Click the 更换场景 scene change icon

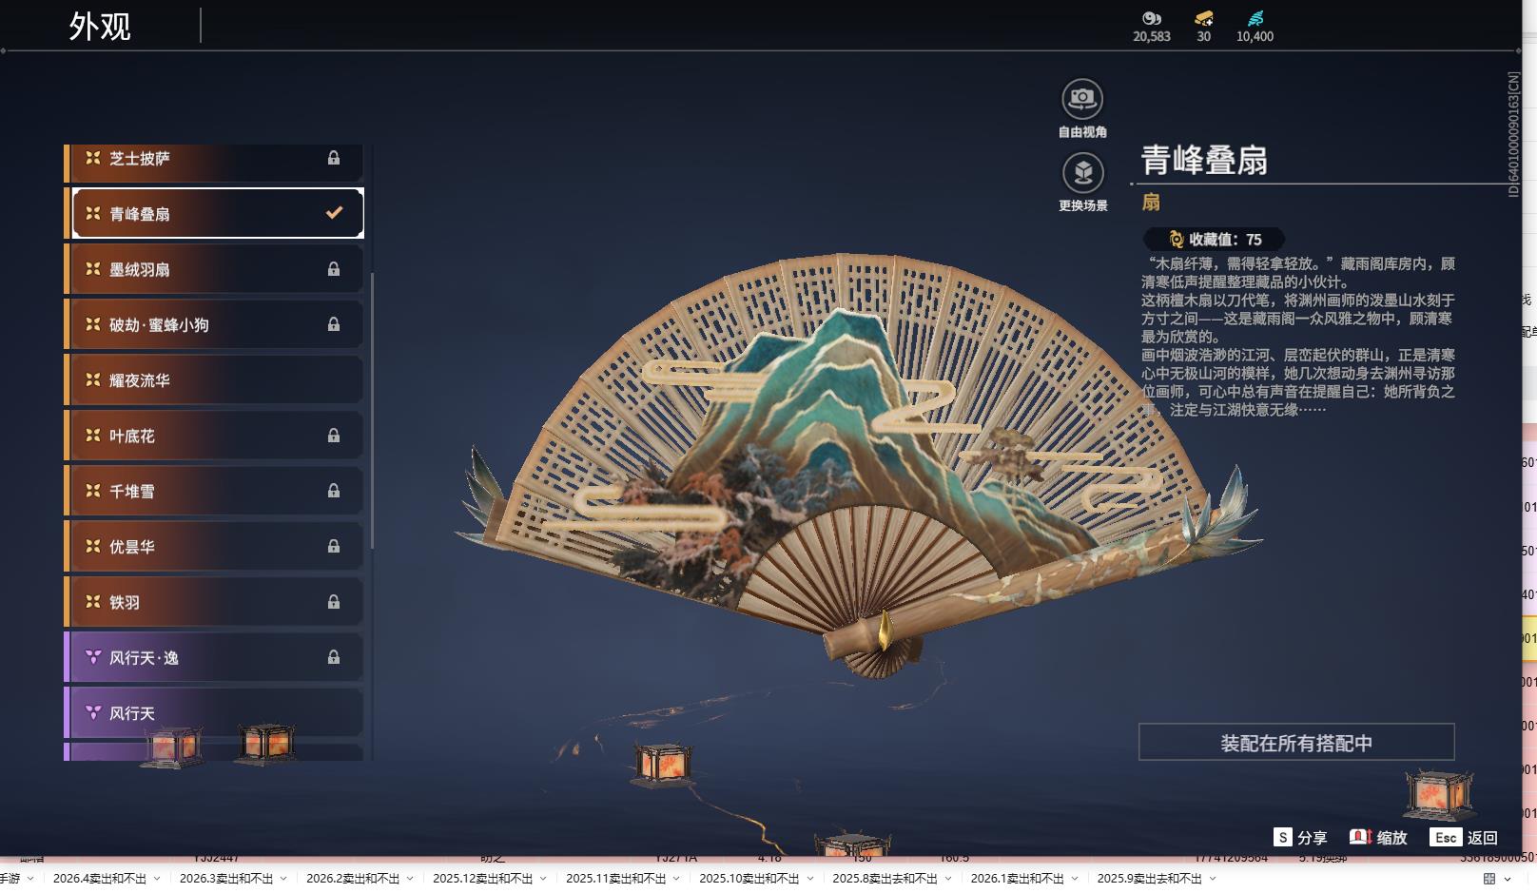tap(1081, 173)
